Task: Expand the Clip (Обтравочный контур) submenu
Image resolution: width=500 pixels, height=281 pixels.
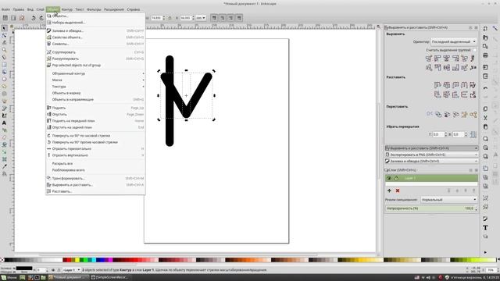Action: point(95,73)
